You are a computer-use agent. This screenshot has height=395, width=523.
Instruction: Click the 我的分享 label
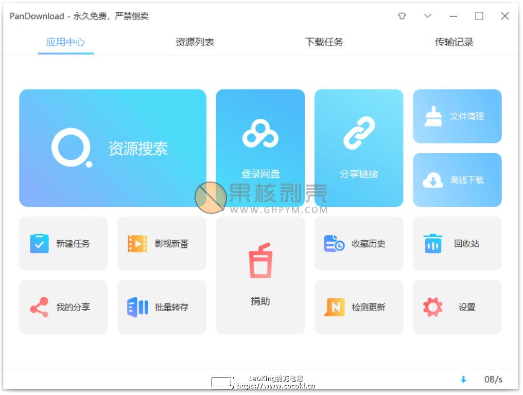click(73, 307)
